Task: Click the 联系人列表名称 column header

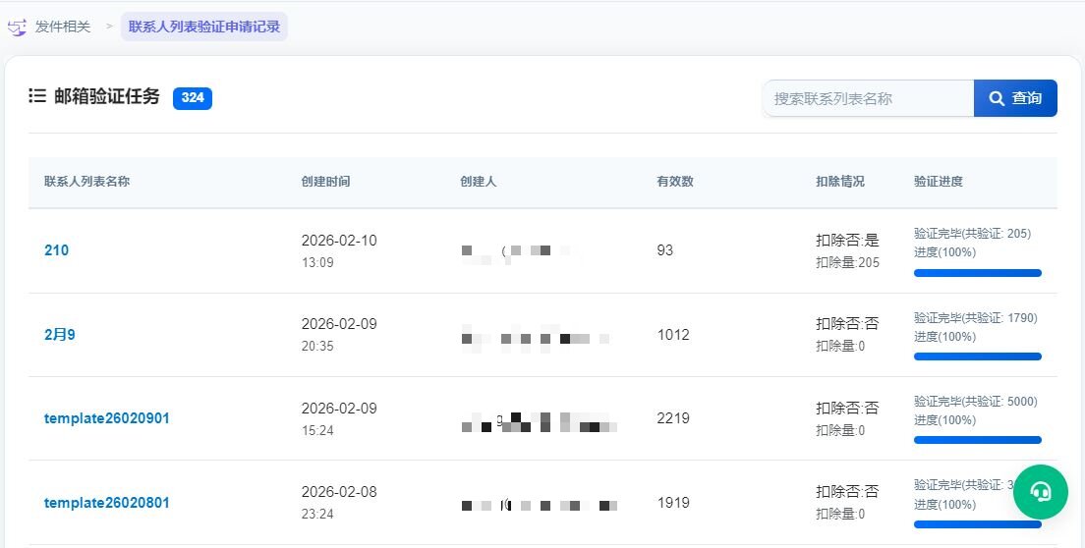Action: (x=87, y=182)
